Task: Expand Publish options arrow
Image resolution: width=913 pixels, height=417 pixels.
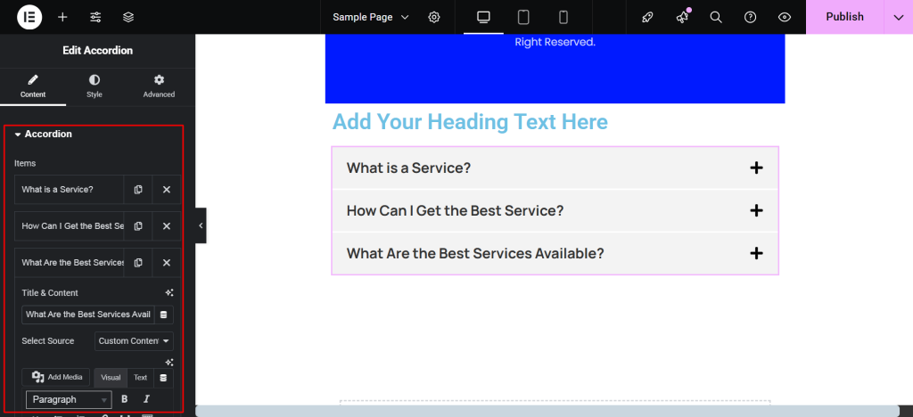Action: [898, 17]
